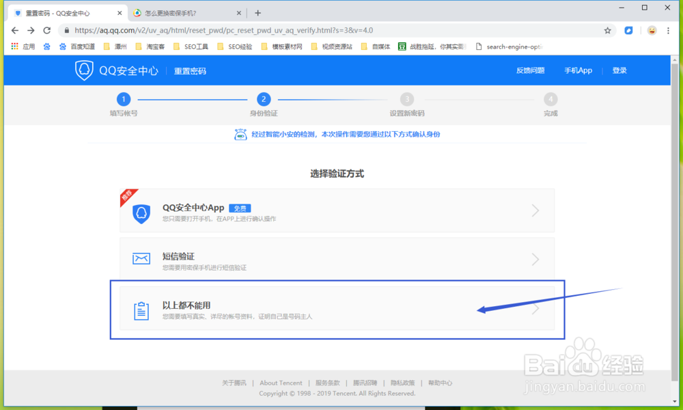Open the 视频资源站 bookmark folder

click(x=331, y=46)
